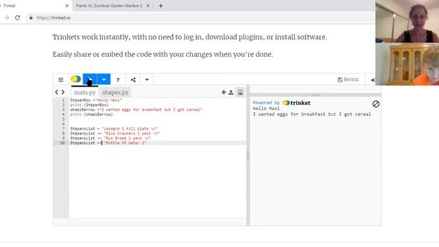Upload a file with upload icon

point(230,92)
